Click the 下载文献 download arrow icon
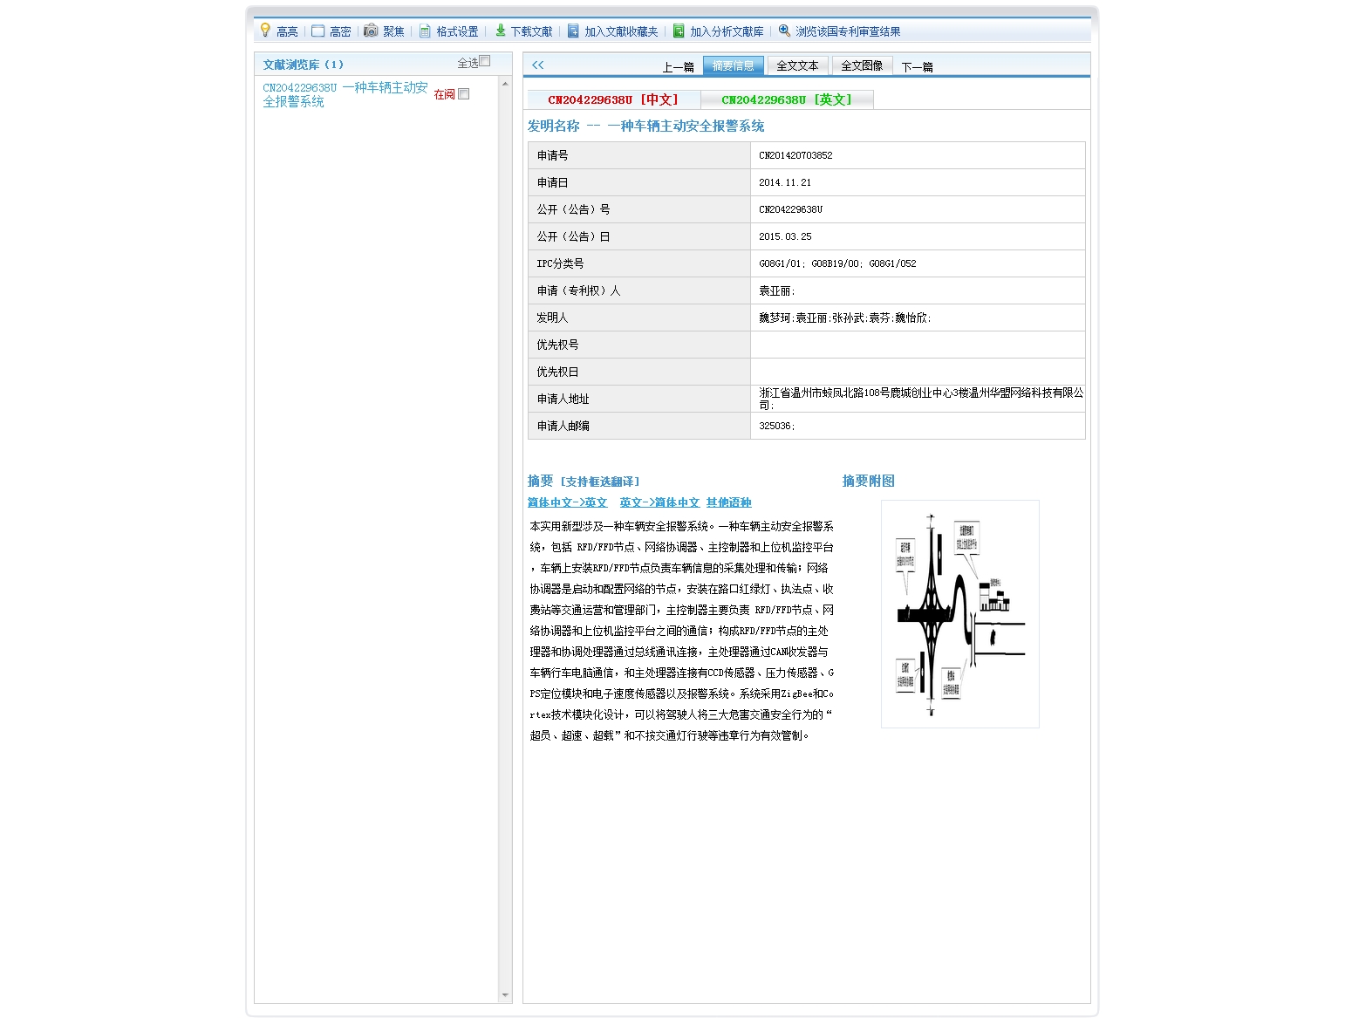Viewport: 1345px width, 1018px height. pyautogui.click(x=501, y=31)
